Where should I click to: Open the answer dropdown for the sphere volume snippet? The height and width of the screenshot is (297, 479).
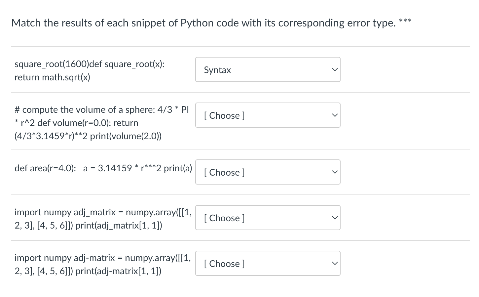coord(268,115)
